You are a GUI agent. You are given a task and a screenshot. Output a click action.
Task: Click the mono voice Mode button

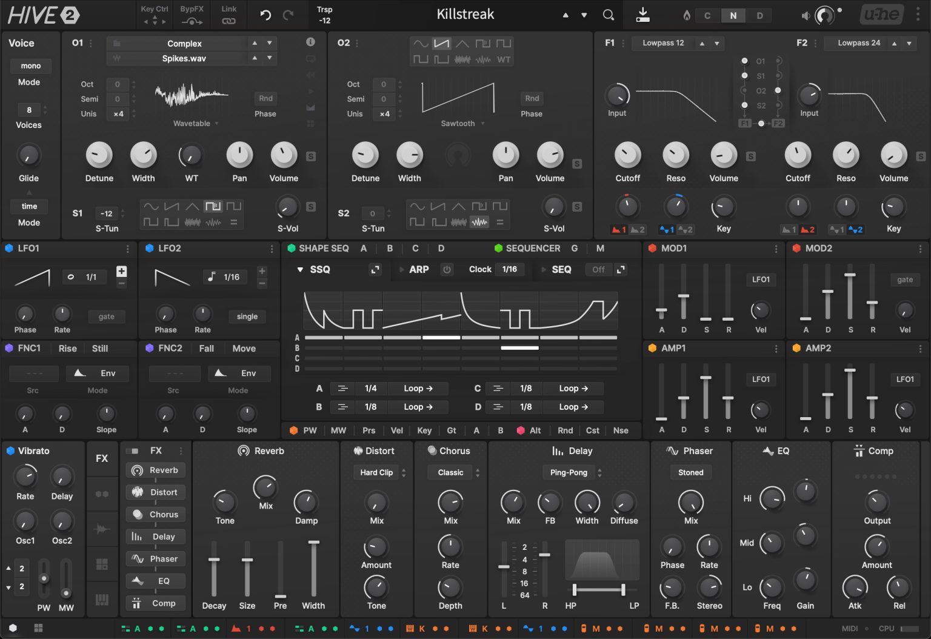pyautogui.click(x=30, y=66)
